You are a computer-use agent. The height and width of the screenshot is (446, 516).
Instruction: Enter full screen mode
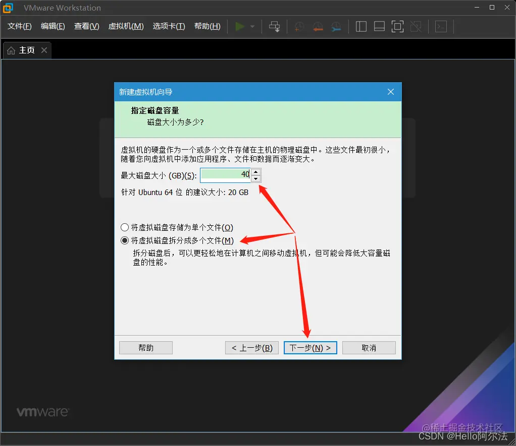click(x=397, y=26)
